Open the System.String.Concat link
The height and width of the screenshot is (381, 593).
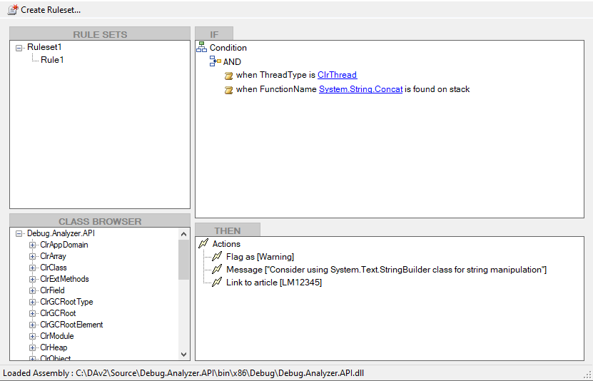360,89
